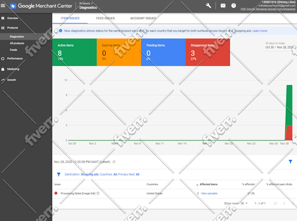Select the orange Expiring items card
Screen dimensions: 297x221
pyautogui.click(x=119, y=52)
